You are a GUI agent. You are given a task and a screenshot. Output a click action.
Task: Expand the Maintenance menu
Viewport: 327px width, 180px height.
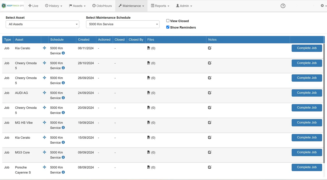[x=131, y=6]
